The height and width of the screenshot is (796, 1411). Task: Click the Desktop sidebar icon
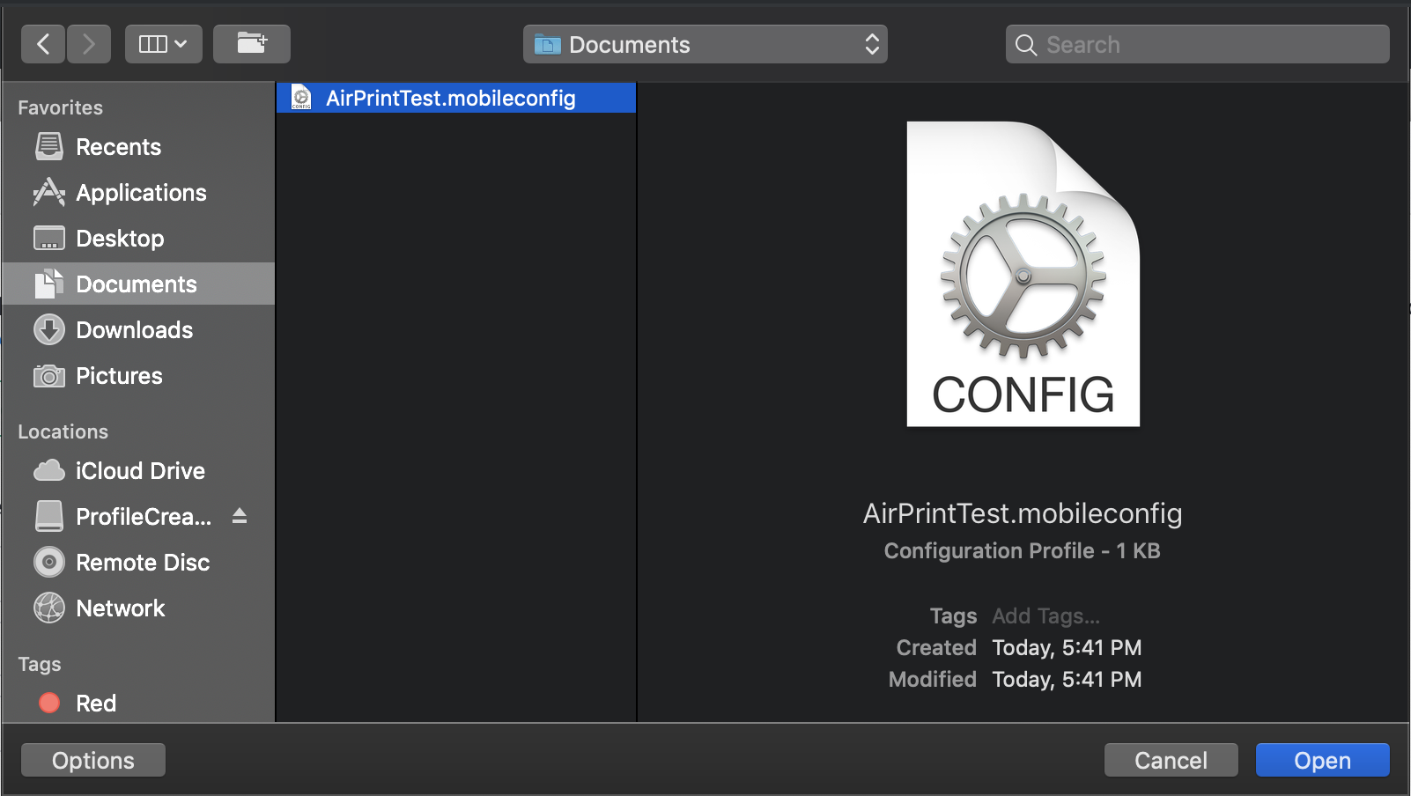tap(49, 238)
